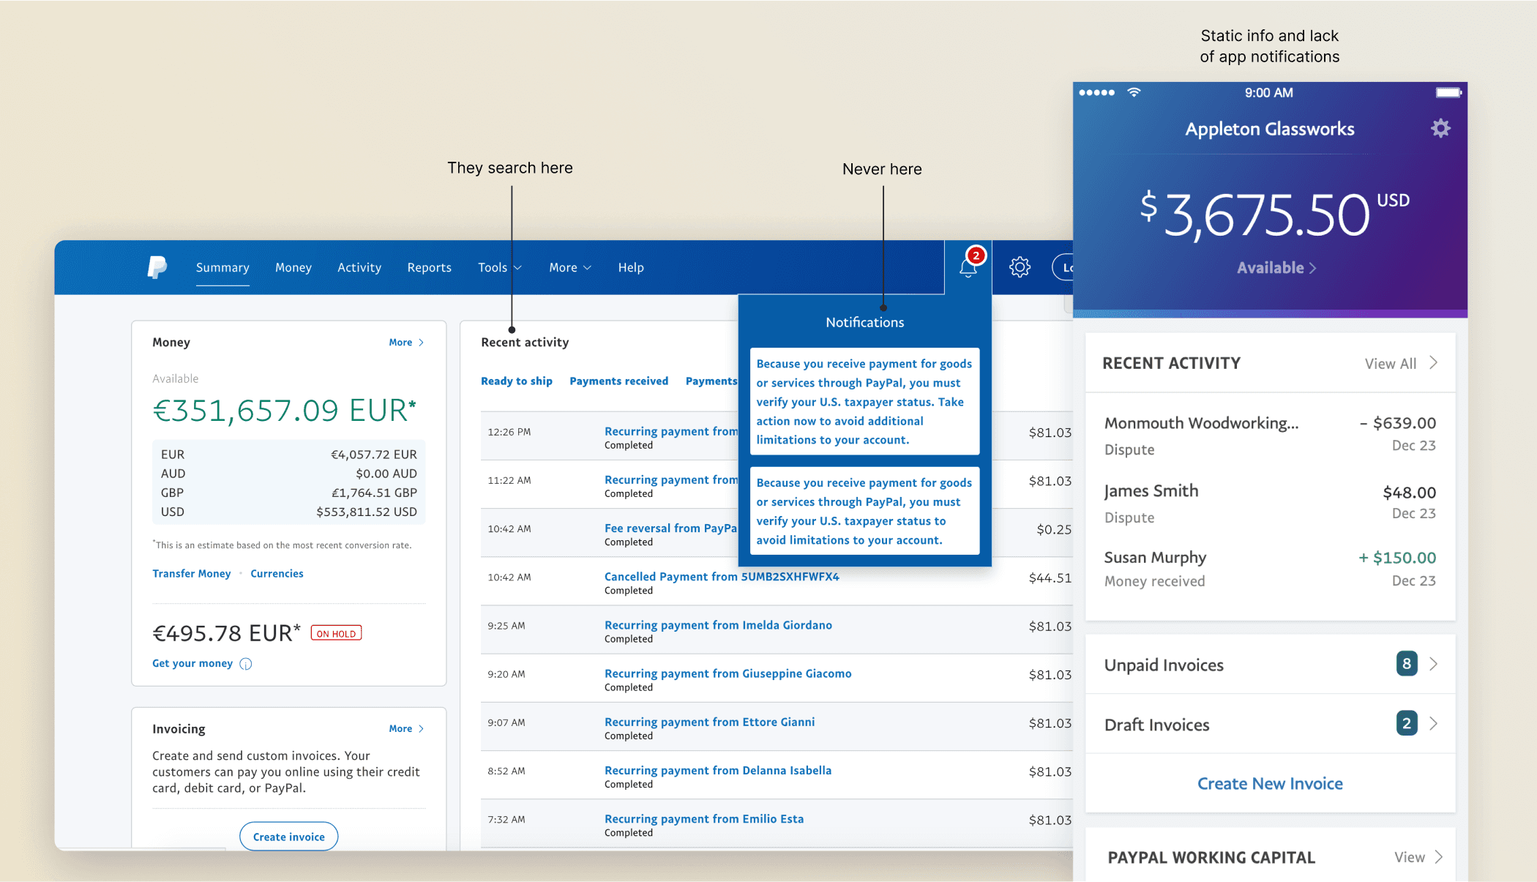Select the Payments received tab
The width and height of the screenshot is (1537, 882).
coord(618,381)
